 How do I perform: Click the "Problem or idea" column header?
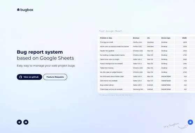115,38
